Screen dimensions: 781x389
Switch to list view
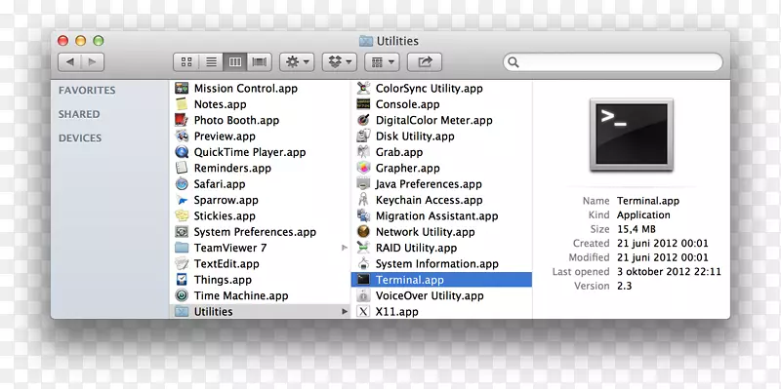pyautogui.click(x=211, y=62)
